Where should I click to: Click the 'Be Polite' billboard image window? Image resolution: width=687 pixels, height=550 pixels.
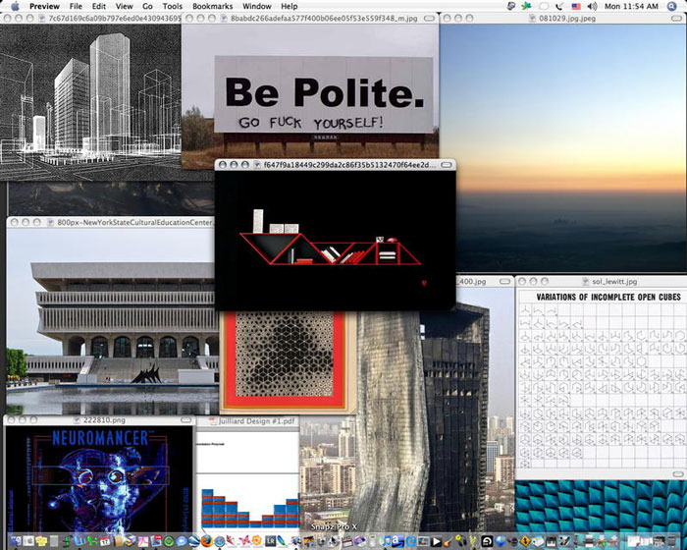point(310,90)
